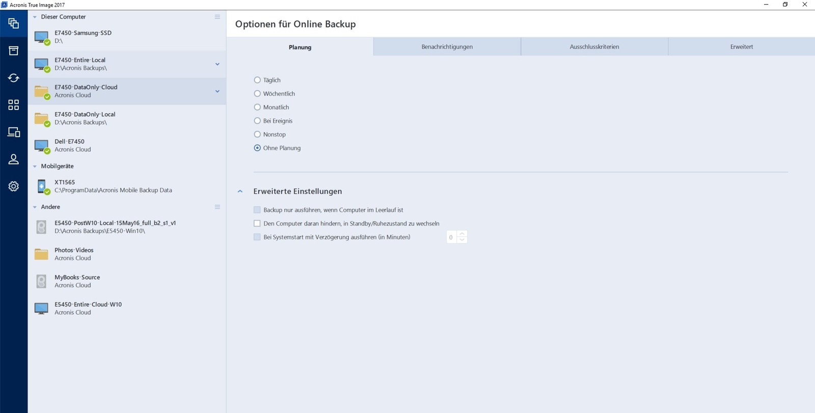This screenshot has width=815, height=413.
Task: Open the Andere list menu icon
Action: [218, 207]
